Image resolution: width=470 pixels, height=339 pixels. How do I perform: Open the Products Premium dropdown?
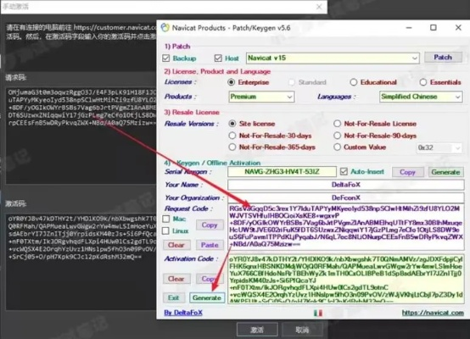261,97
